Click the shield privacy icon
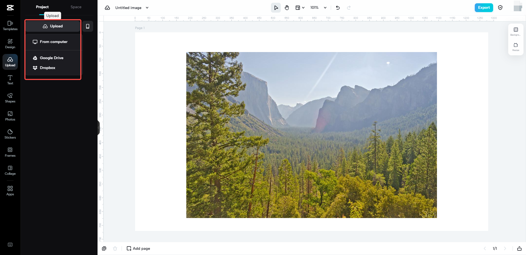 [500, 8]
